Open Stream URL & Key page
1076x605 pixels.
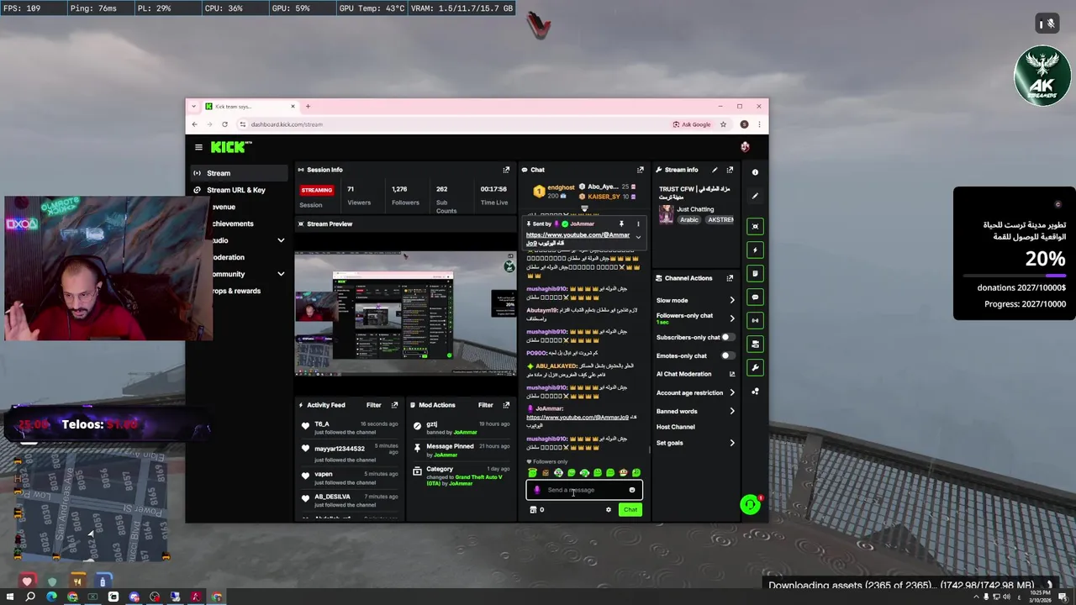[238, 190]
